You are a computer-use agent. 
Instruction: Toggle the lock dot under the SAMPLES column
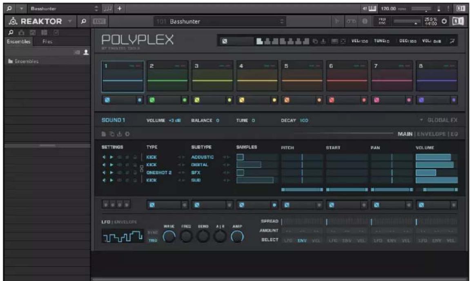click(274, 205)
